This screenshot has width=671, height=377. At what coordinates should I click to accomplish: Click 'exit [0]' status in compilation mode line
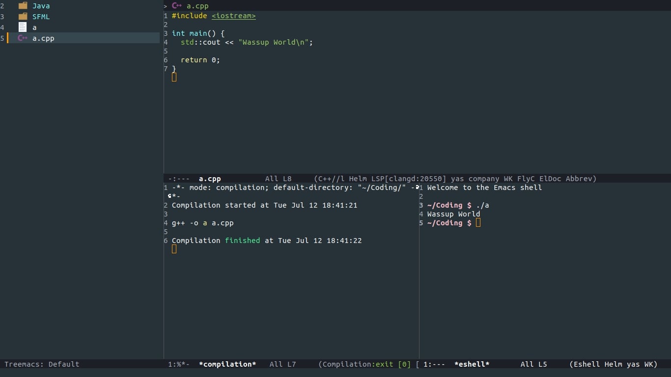(x=393, y=364)
